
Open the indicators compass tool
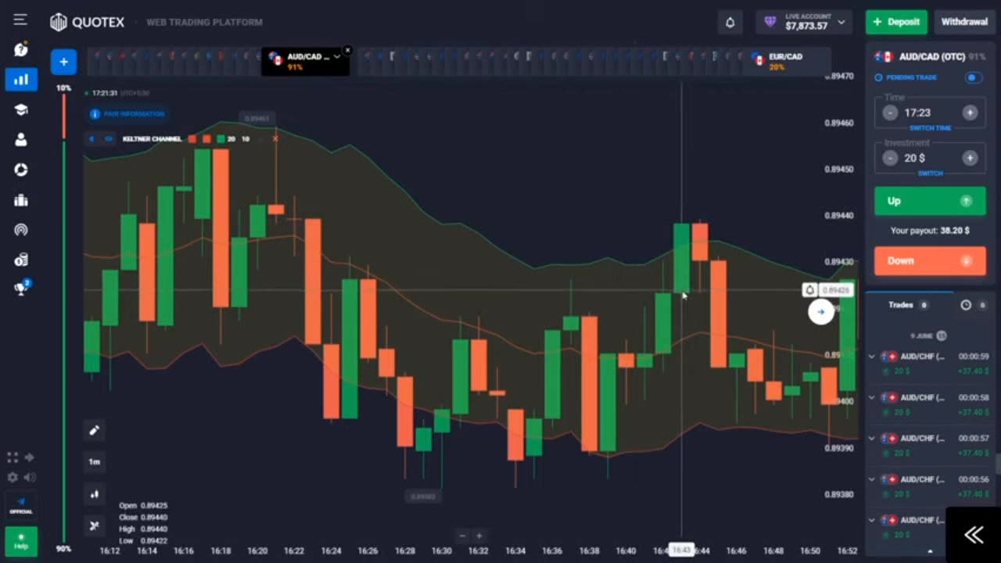(95, 525)
